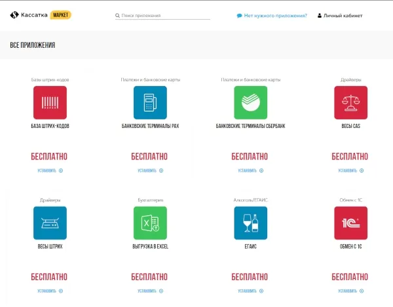The image size is (393, 307).
Task: Open the Обмен с 1С red icon
Action: click(350, 223)
